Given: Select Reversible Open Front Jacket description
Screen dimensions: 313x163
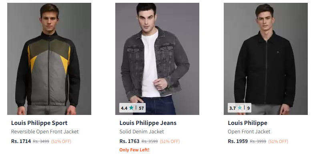Looking at the screenshot, I should click(x=45, y=131).
